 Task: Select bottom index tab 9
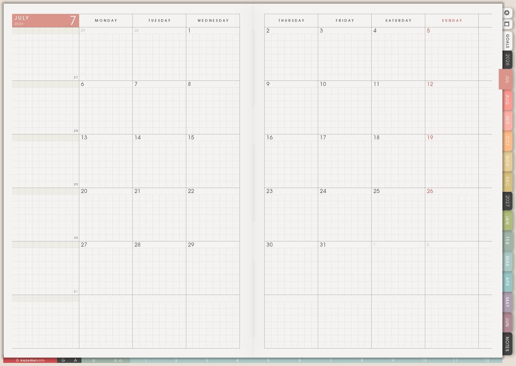pos(393,360)
